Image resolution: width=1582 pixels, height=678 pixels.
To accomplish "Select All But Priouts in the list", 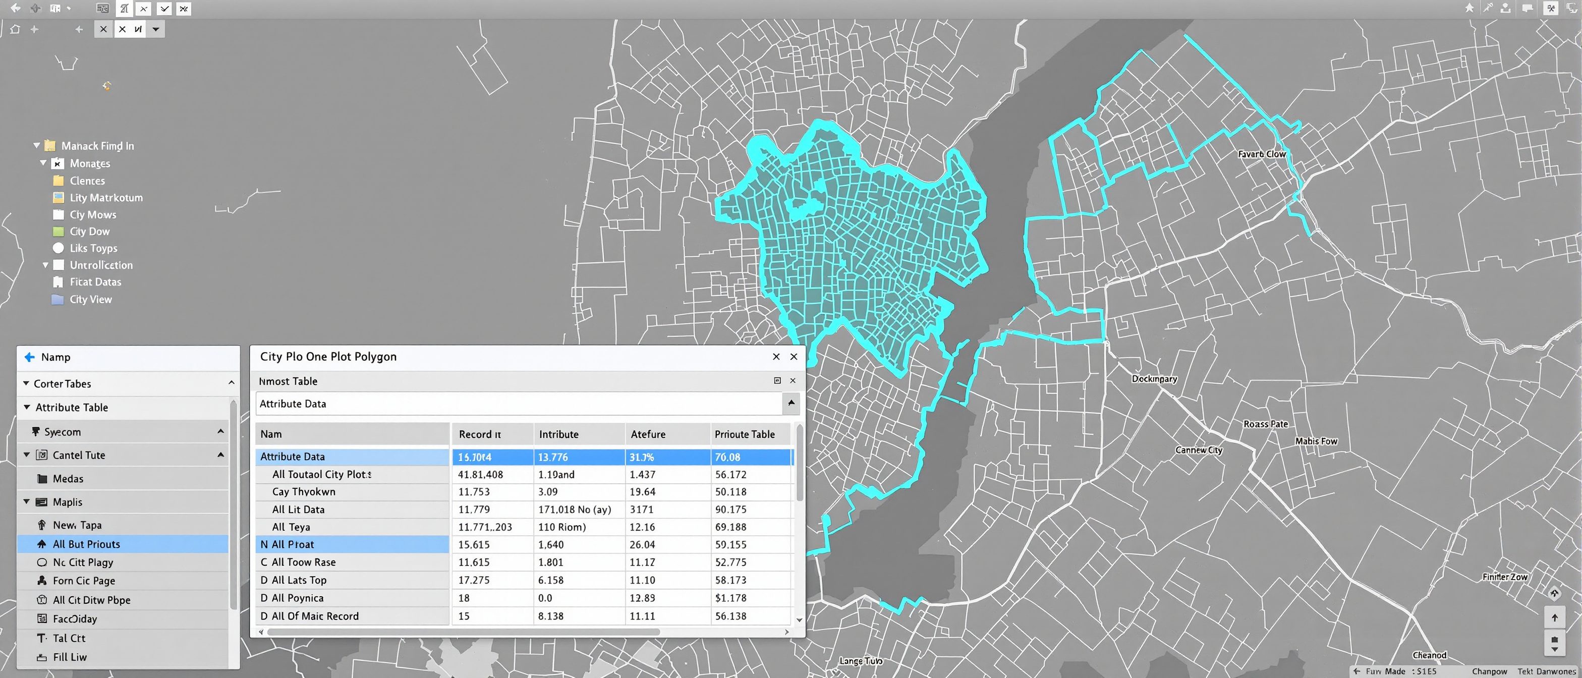I will (123, 544).
